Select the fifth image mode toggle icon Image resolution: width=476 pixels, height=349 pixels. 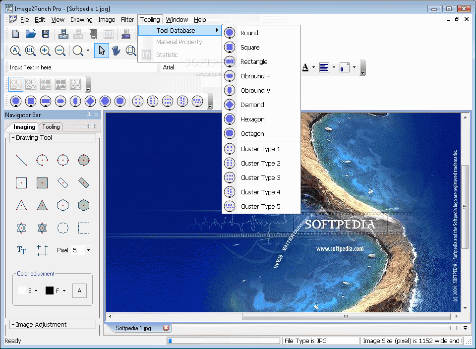pos(75,84)
